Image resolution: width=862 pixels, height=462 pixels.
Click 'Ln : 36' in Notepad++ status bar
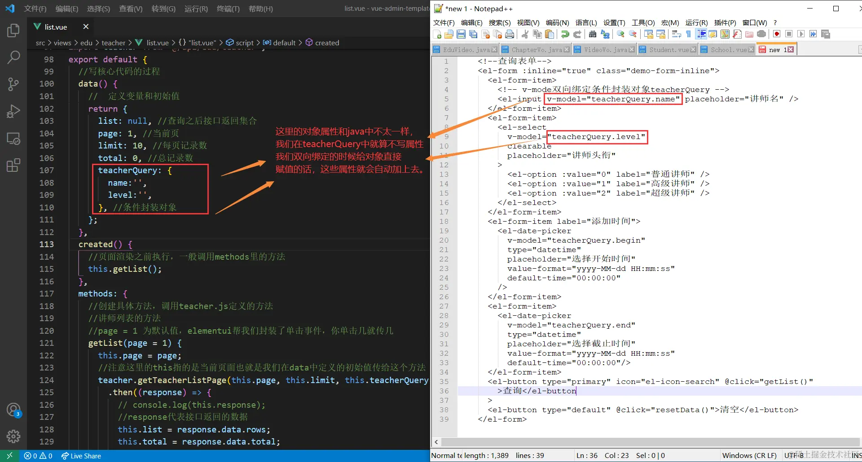(587, 455)
